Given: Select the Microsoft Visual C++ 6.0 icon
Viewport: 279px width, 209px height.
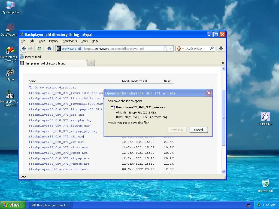Looking at the screenshot, I should point(9,54).
